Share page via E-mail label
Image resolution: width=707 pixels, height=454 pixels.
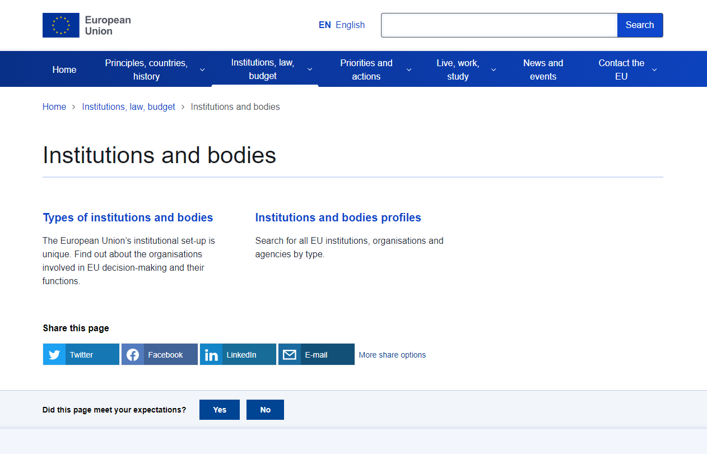click(316, 355)
